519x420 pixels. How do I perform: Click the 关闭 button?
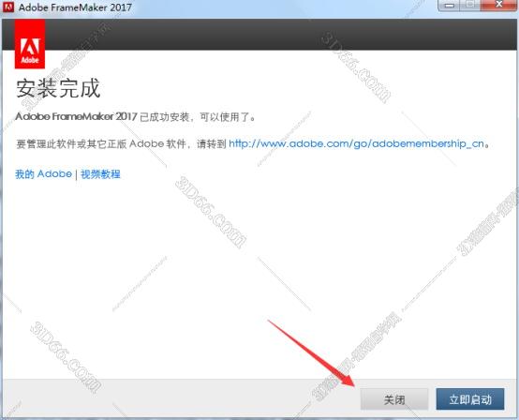(x=394, y=399)
